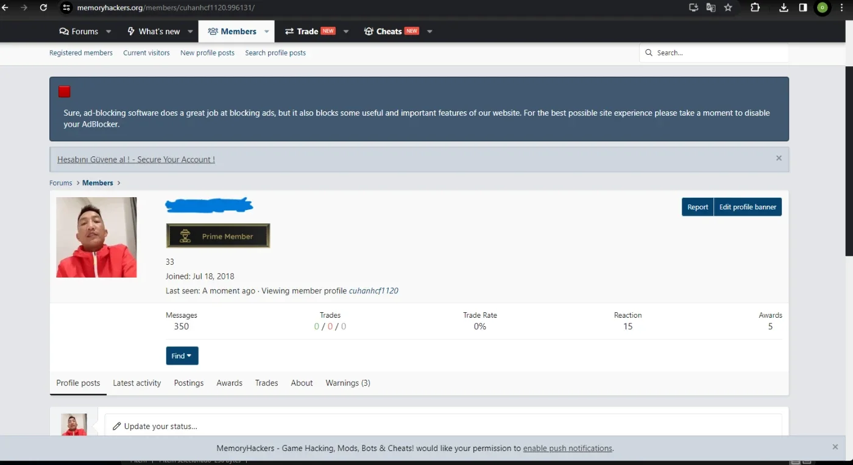Open the Current visitors link
Screen dimensions: 853x465
146,53
